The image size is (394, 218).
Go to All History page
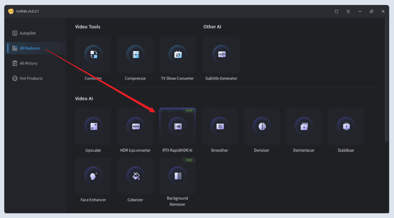pos(28,63)
